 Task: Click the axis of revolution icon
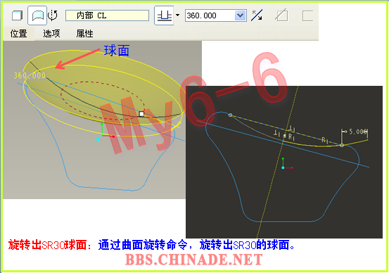[53, 15]
